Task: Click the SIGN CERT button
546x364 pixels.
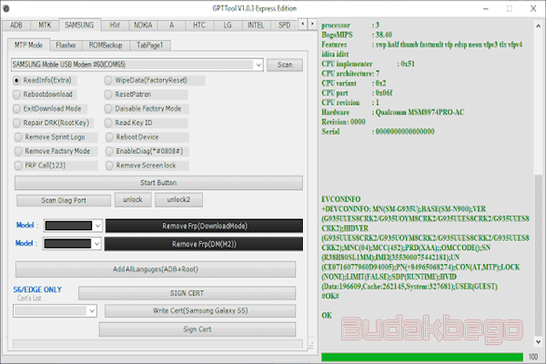Action: 187,293
